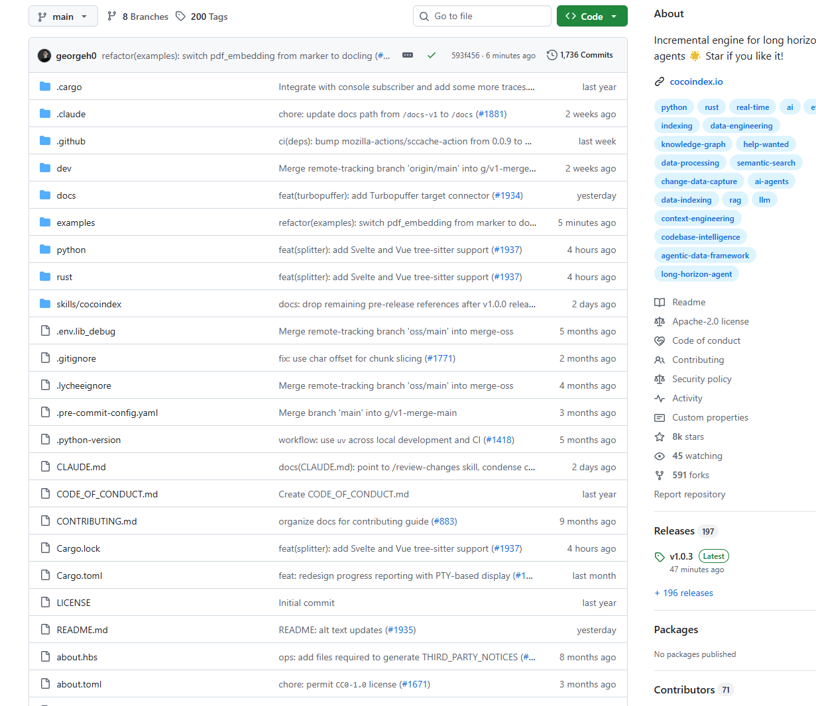Click georgeh0's avatar image
816x706 pixels.
[44, 56]
